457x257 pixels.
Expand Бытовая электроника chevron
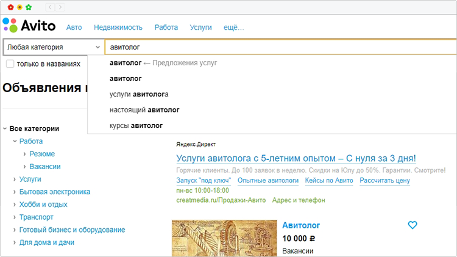(15, 192)
